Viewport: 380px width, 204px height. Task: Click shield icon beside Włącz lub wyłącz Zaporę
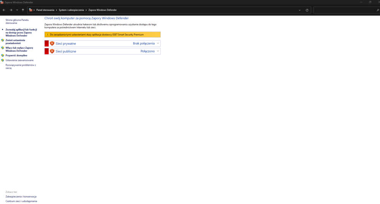pos(3,48)
